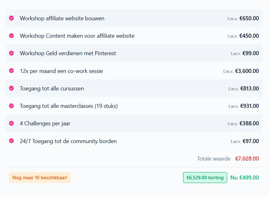
Task: Click the €3,600.00 co-work value
Action: pos(247,71)
